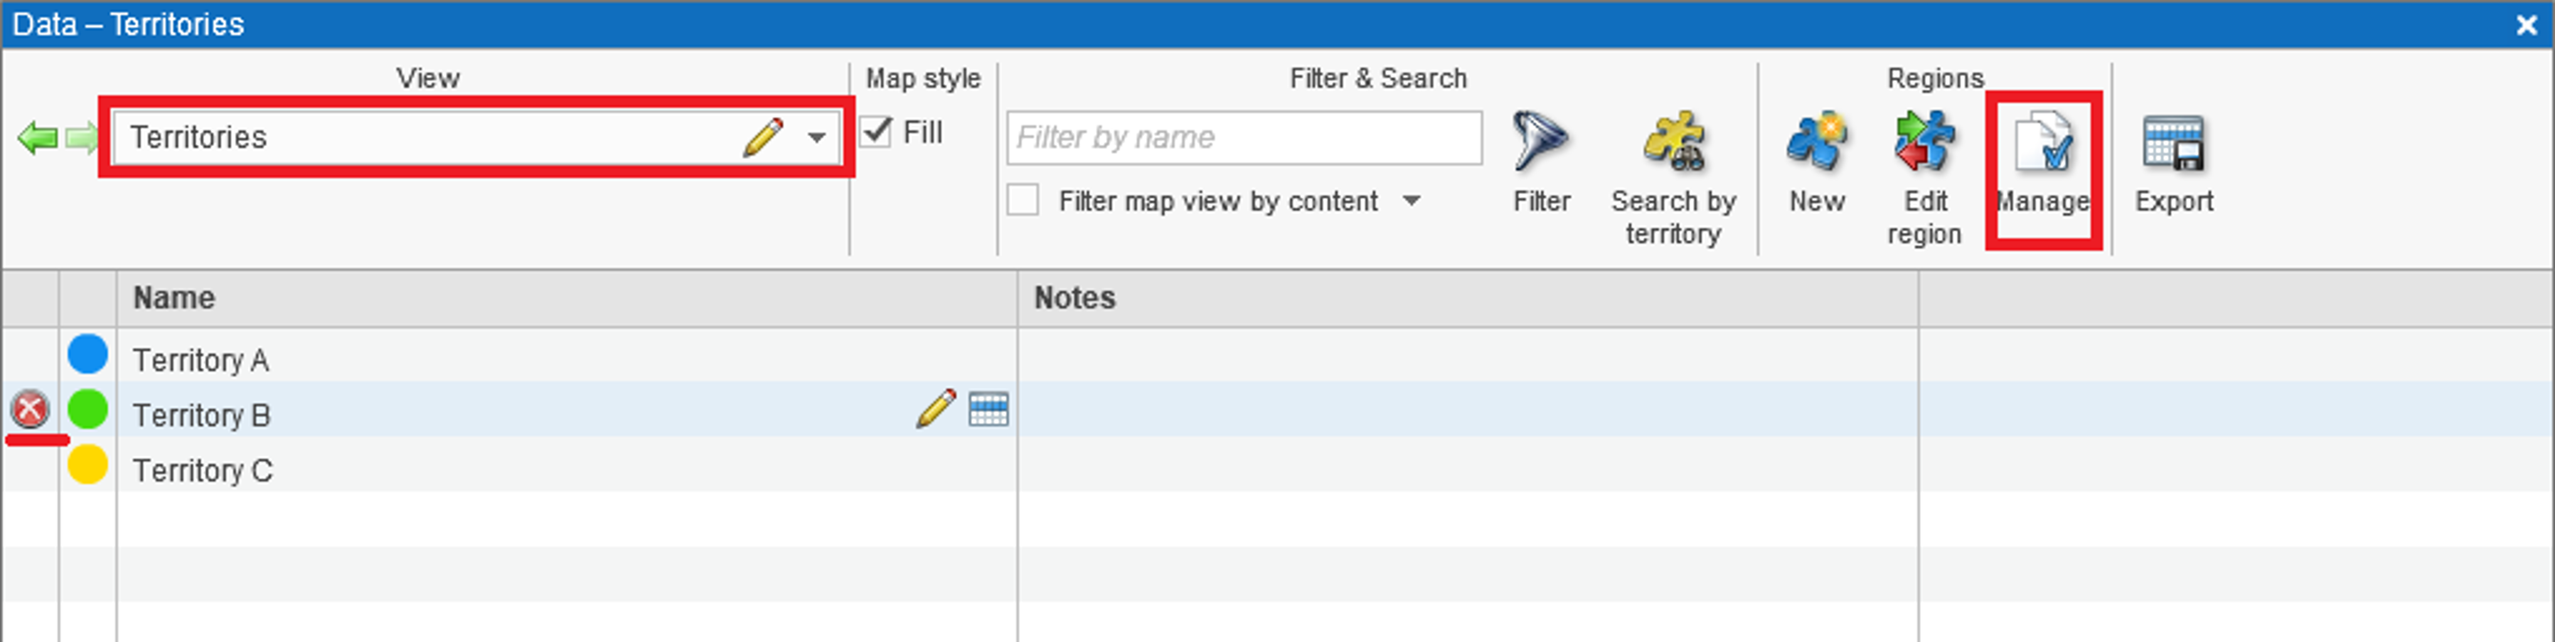Enable Filter map view by content checkbox

point(1023,200)
